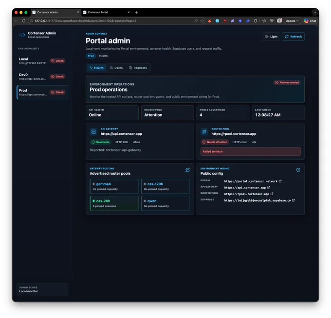Click the gemma4 pool card
The width and height of the screenshot is (331, 318).
114,186
